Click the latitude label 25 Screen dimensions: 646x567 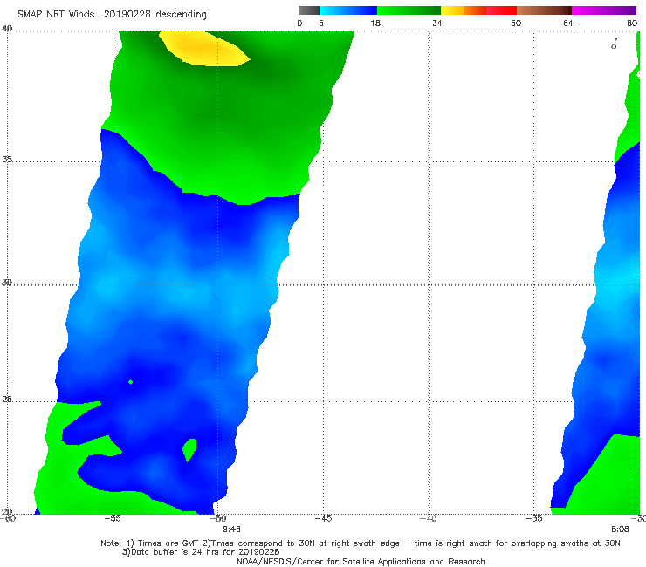[x=7, y=400]
